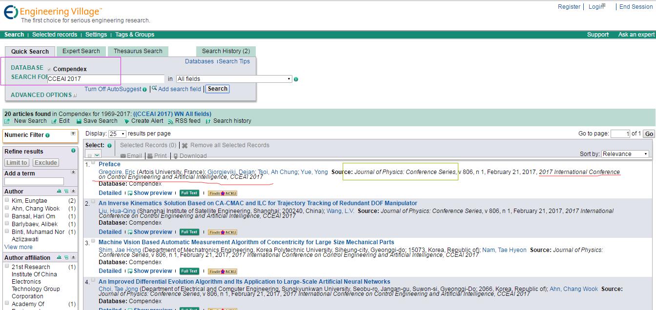Collapse the Author facet section
The height and width of the screenshot is (310, 656).
coord(73,191)
